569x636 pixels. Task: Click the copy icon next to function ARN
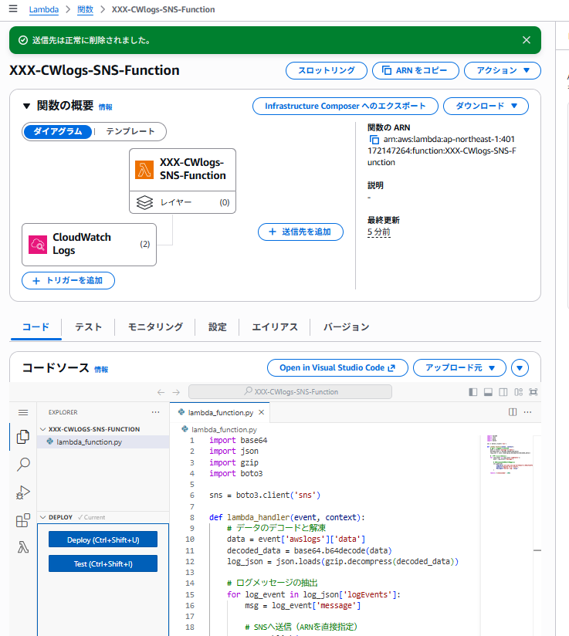[374, 140]
